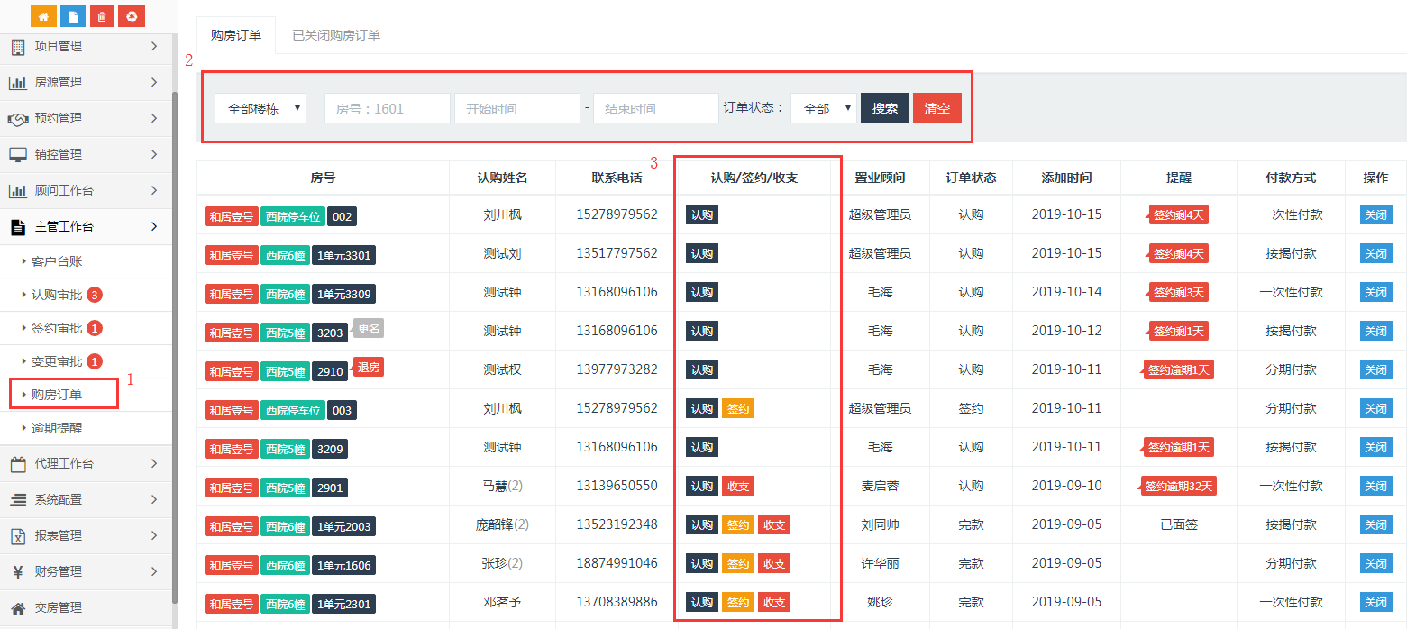Click the 收支 badge in room 2901 row

click(x=738, y=487)
